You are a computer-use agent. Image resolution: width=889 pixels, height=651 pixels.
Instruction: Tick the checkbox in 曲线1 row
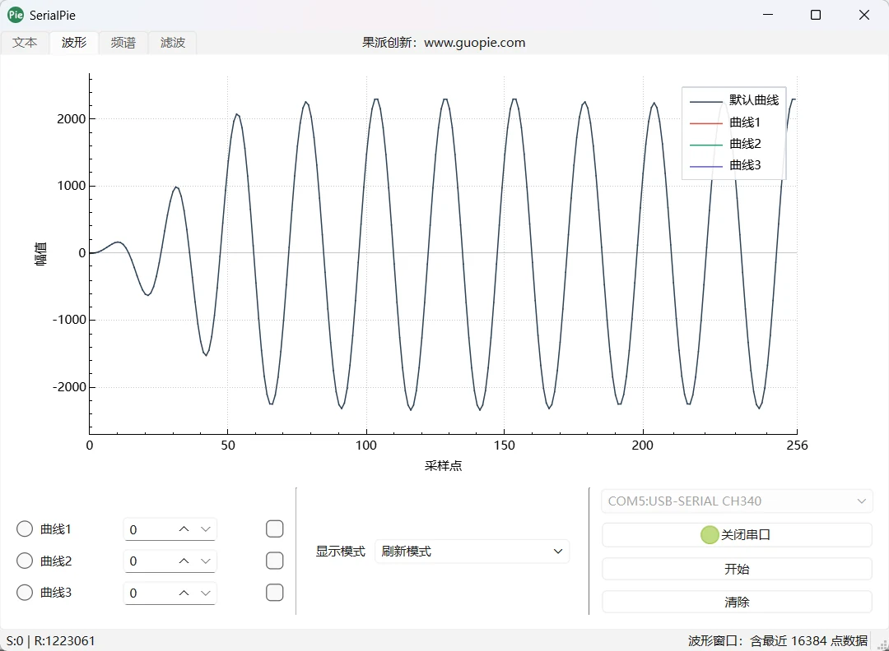[274, 529]
